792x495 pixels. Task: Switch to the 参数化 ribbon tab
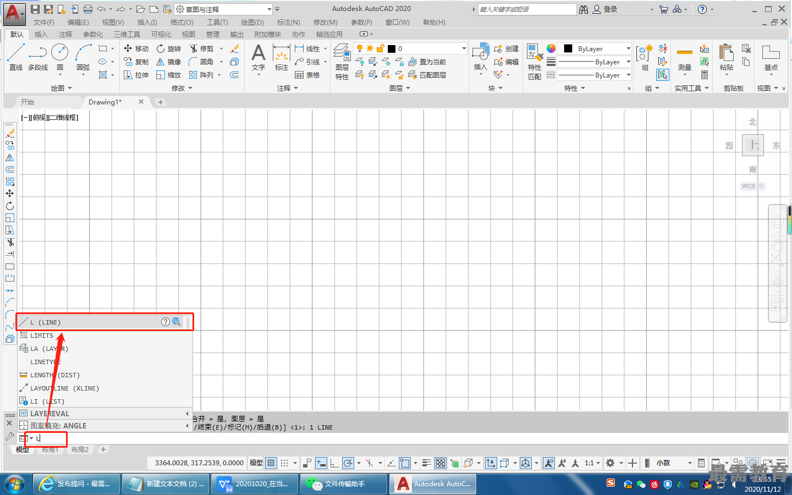93,34
